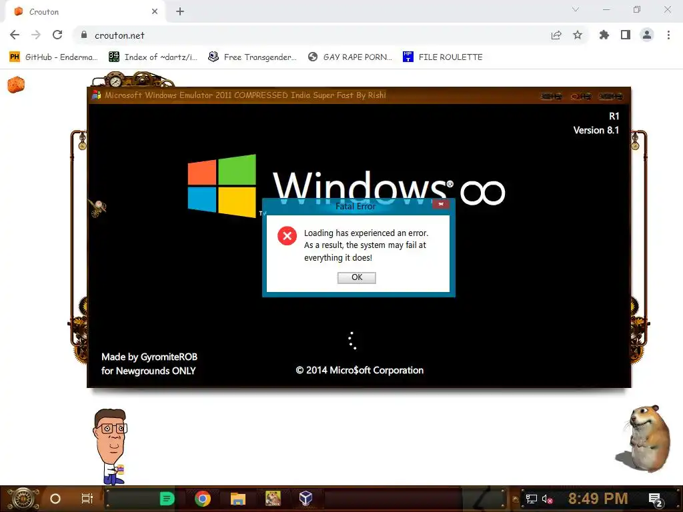Click the muted volume icon in tray

[x=547, y=499]
